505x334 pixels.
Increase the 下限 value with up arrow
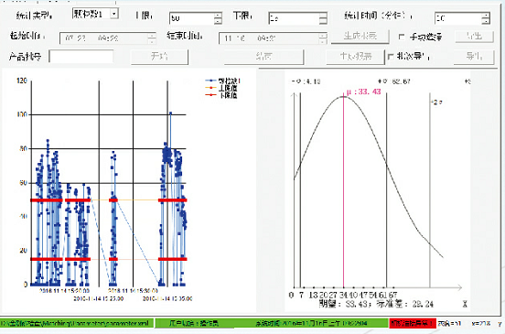(x=323, y=16)
